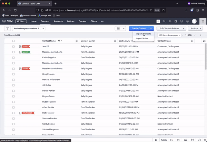The height and width of the screenshot is (142, 207).
Task: Open the Hetty Masser contact record
Action: pos(49,113)
